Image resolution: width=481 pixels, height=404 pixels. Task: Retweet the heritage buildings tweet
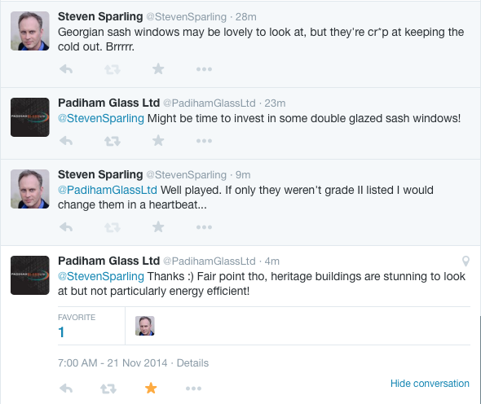click(108, 389)
